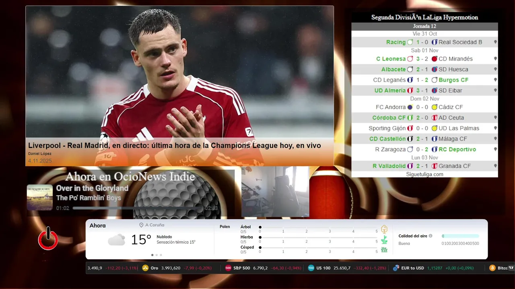Click the CD Castellón striped badge
The image size is (515, 289).
410,139
